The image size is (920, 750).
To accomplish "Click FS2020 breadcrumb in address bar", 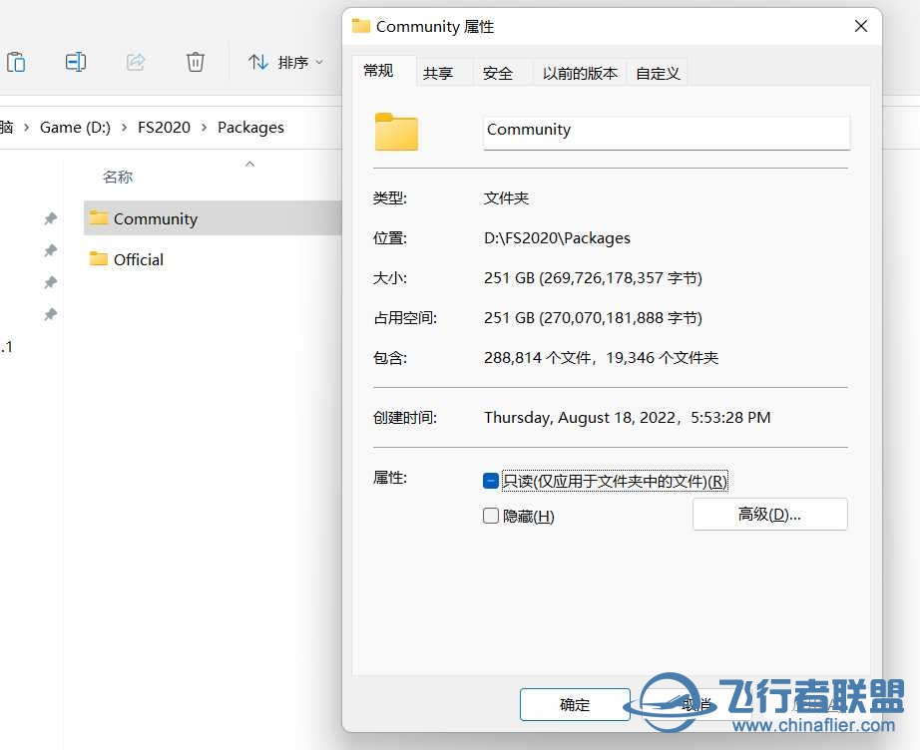I will coord(165,128).
